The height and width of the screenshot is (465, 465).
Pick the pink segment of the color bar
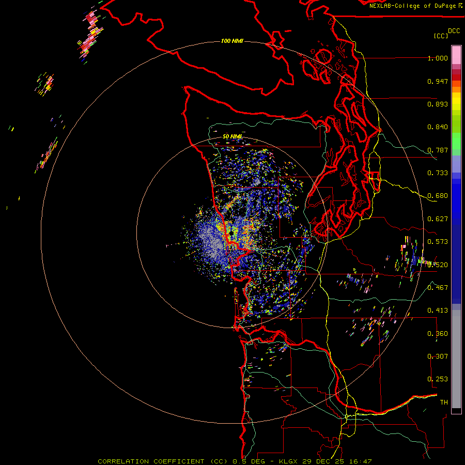tap(456, 55)
